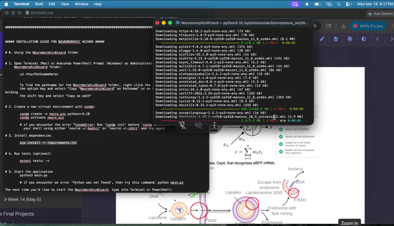The height and width of the screenshot is (226, 394).
Task: Click the avatar in the Verify it's you chip
Action: [355, 26]
